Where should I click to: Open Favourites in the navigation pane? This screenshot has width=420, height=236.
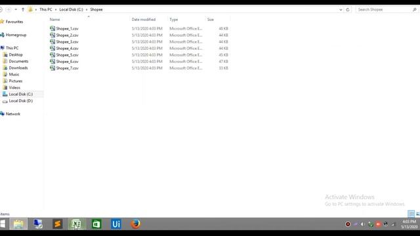click(x=14, y=22)
